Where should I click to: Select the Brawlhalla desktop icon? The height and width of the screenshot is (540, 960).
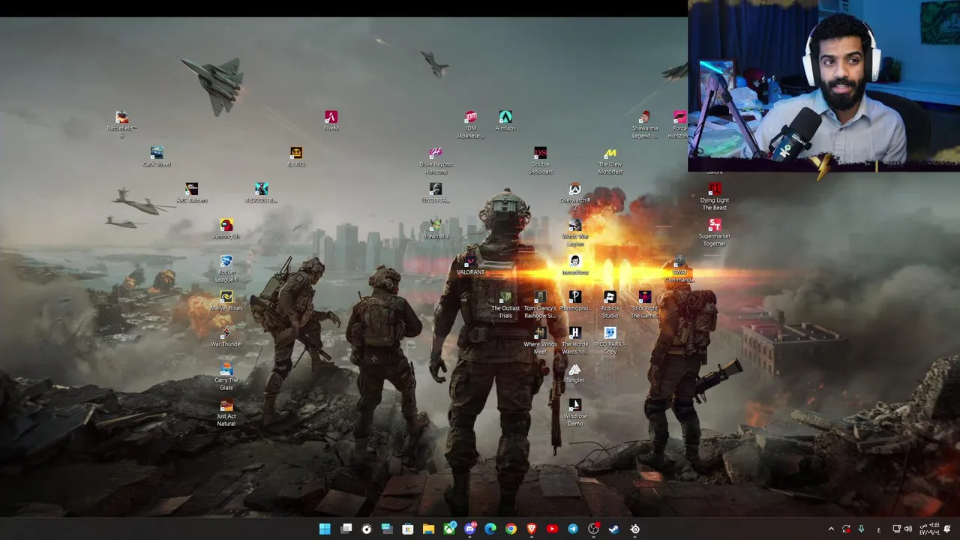pos(436,229)
